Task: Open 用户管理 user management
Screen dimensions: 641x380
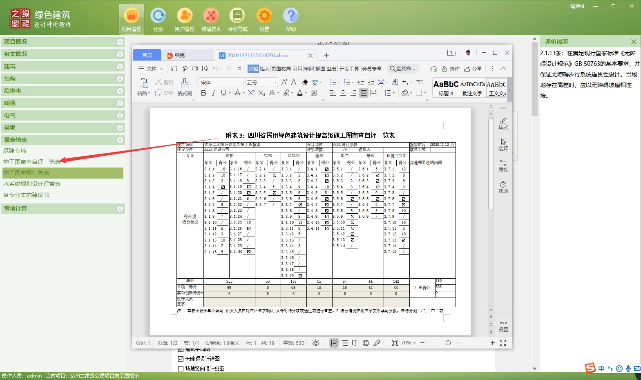Action: (185, 19)
